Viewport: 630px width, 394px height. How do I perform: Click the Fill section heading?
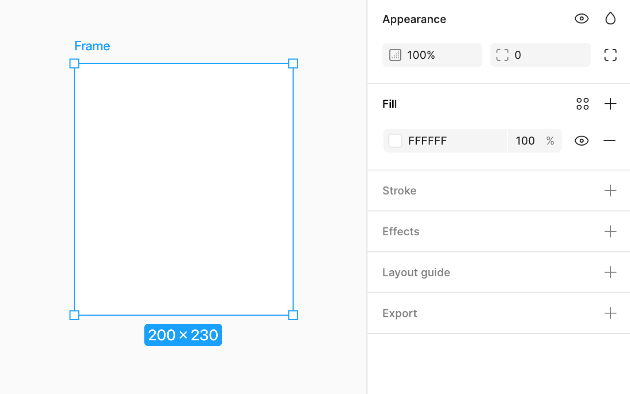point(389,104)
